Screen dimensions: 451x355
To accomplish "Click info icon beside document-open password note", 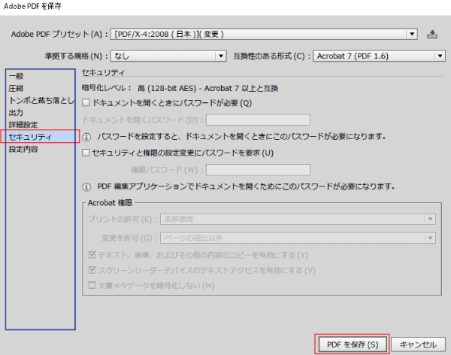I will (86, 137).
